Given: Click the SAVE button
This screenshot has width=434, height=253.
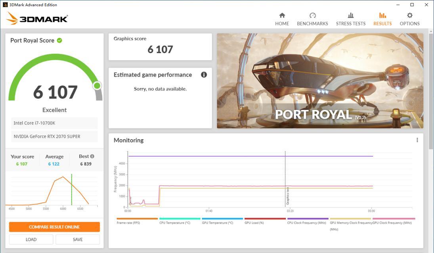Looking at the screenshot, I should [x=78, y=240].
